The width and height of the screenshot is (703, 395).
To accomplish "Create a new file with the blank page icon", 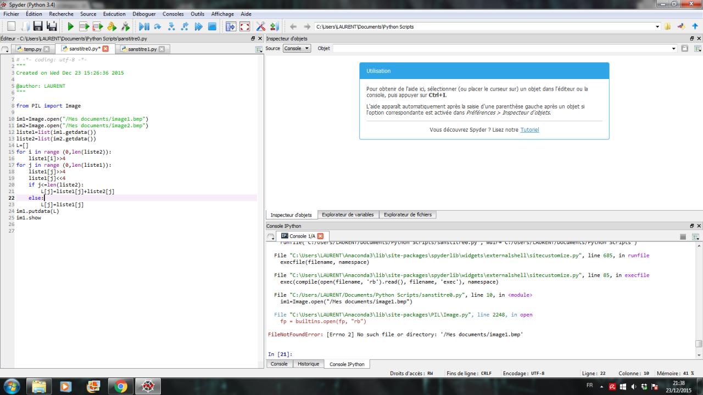I will coord(11,26).
